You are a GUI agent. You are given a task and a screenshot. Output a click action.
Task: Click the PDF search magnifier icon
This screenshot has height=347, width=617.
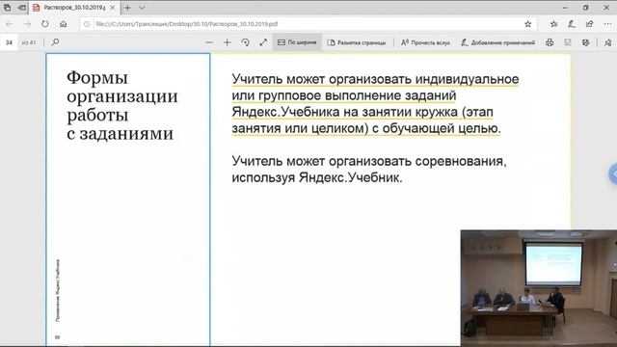click(x=55, y=42)
